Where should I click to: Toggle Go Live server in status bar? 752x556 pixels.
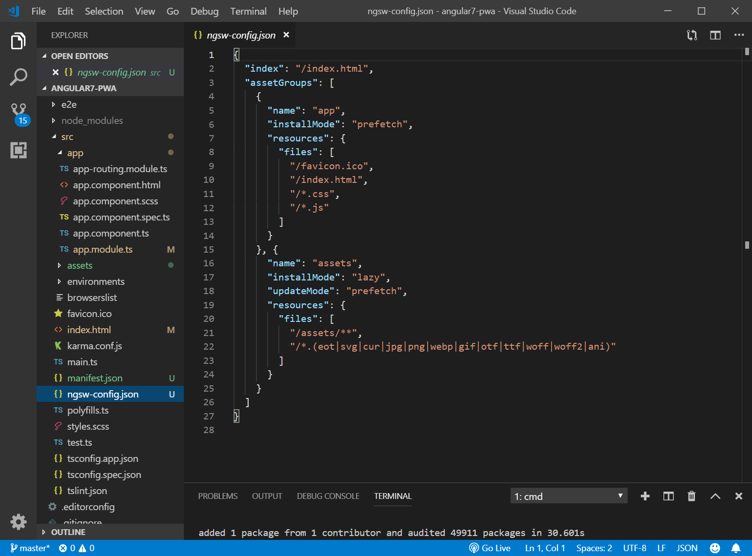click(x=490, y=548)
